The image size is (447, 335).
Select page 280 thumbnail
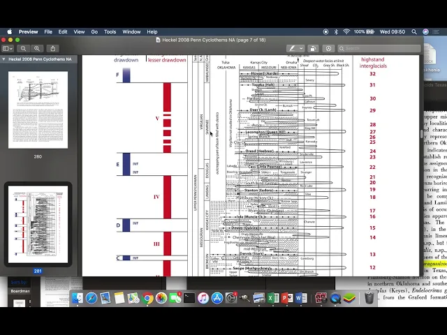[x=38, y=110]
